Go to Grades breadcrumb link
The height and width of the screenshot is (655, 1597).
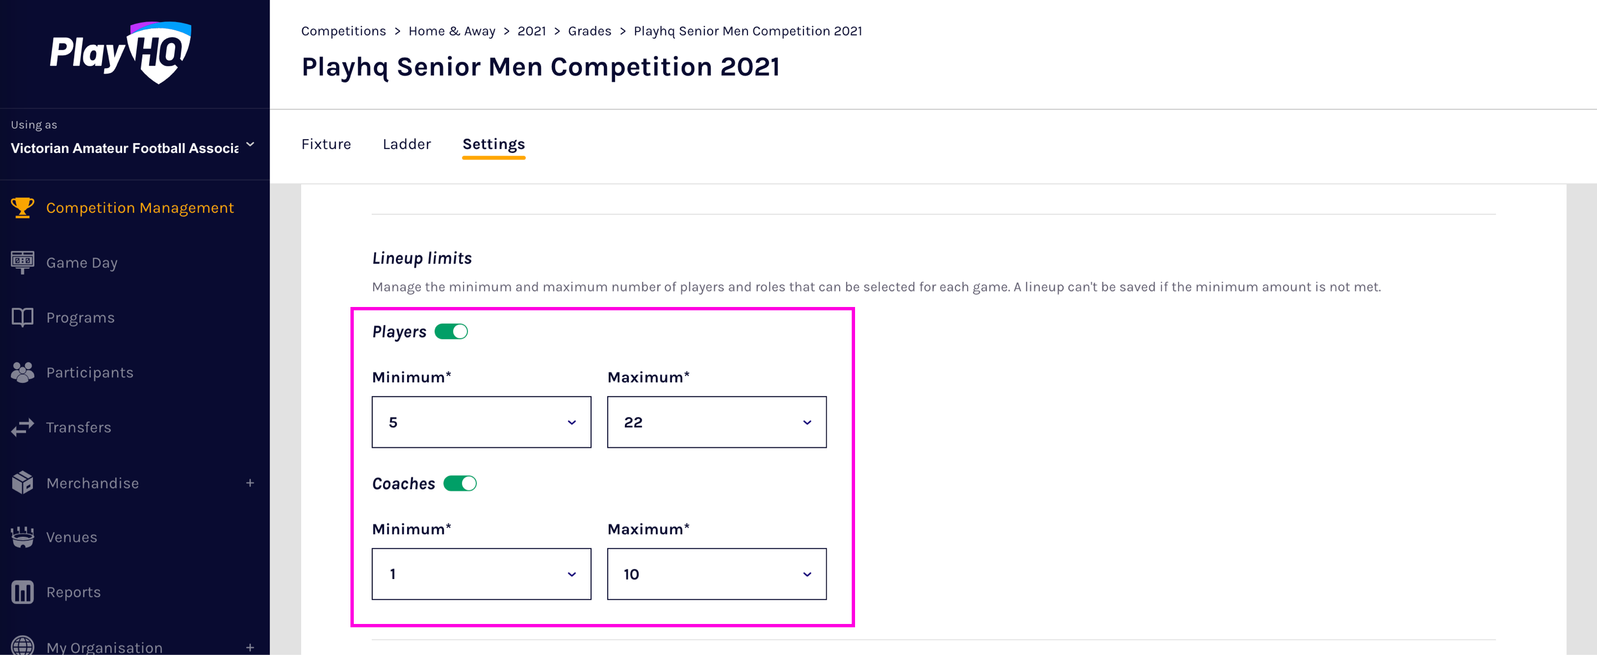click(x=589, y=31)
